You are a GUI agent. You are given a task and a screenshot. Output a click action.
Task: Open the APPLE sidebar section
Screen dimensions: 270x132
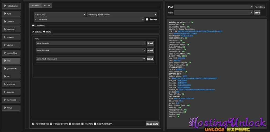point(11,108)
